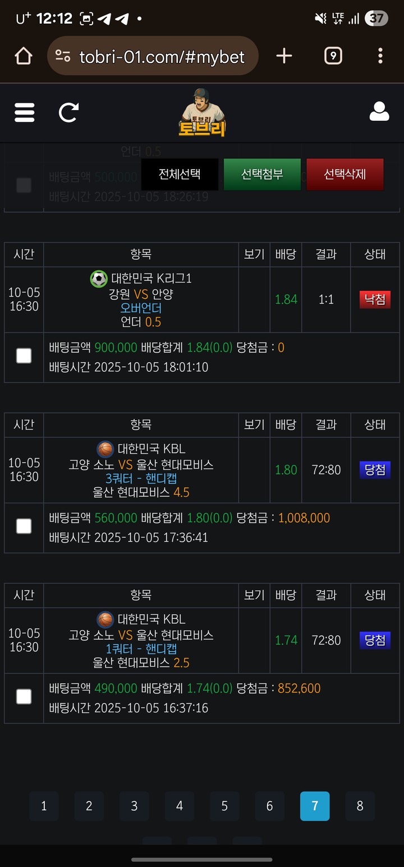
Task: Open a new browser tab with plus icon
Action: pos(284,56)
